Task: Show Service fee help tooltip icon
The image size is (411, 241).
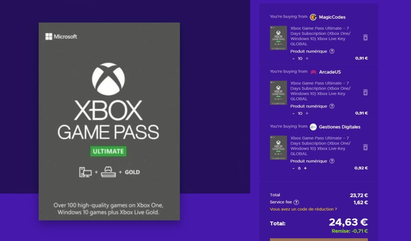Action: (x=296, y=202)
